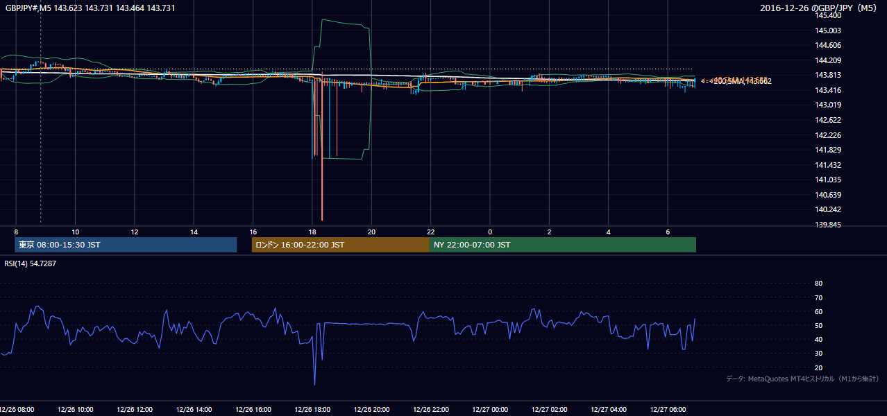
Task: Click the 143.416 price axis label
Action: click(x=828, y=90)
